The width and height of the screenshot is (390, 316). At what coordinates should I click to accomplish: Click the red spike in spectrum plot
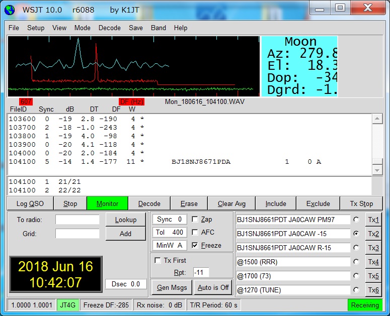[x=96, y=62]
